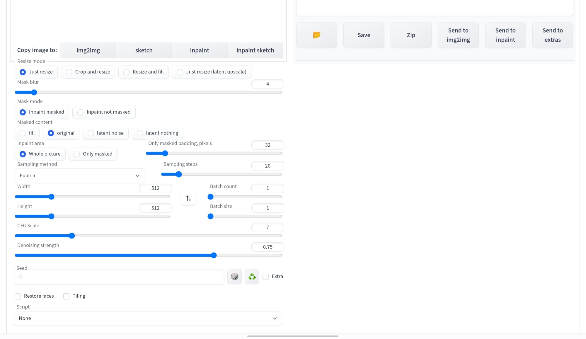Swap width and height arrows icon
Viewport: 586px width, 339px height.
pyautogui.click(x=188, y=198)
